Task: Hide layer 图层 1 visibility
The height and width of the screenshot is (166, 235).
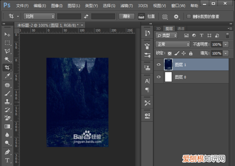Action: [x=159, y=64]
